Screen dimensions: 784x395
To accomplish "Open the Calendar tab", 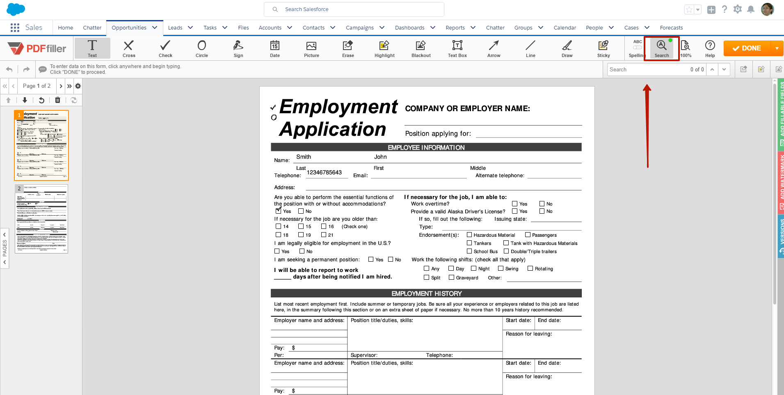I will [x=565, y=27].
